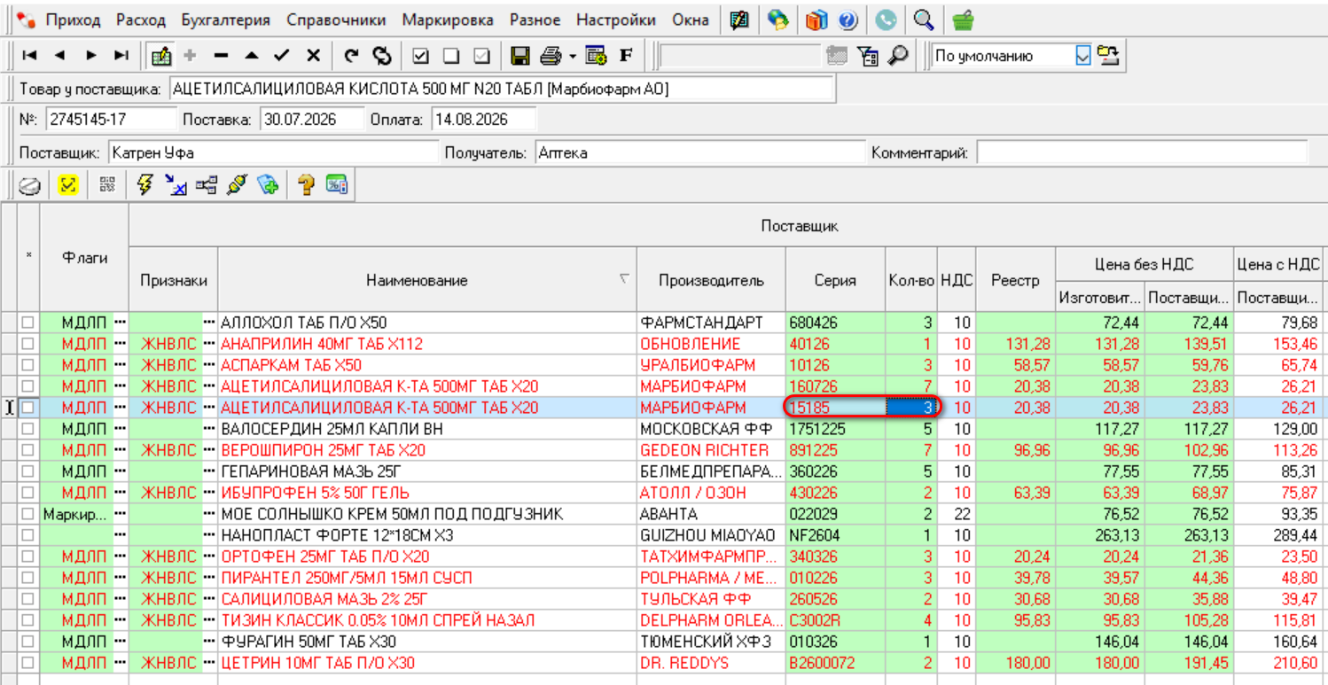This screenshot has width=1328, height=685.
Task: Click the НДС column header
Action: pos(957,280)
